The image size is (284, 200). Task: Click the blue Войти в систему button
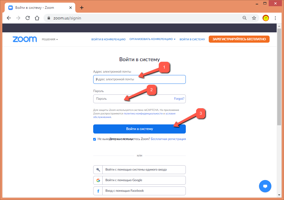pyautogui.click(x=139, y=129)
